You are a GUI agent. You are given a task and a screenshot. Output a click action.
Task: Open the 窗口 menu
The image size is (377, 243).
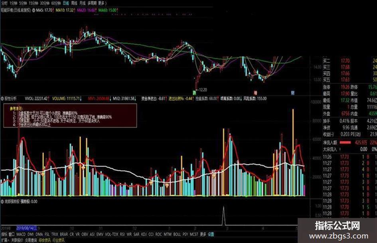click(x=11, y=234)
